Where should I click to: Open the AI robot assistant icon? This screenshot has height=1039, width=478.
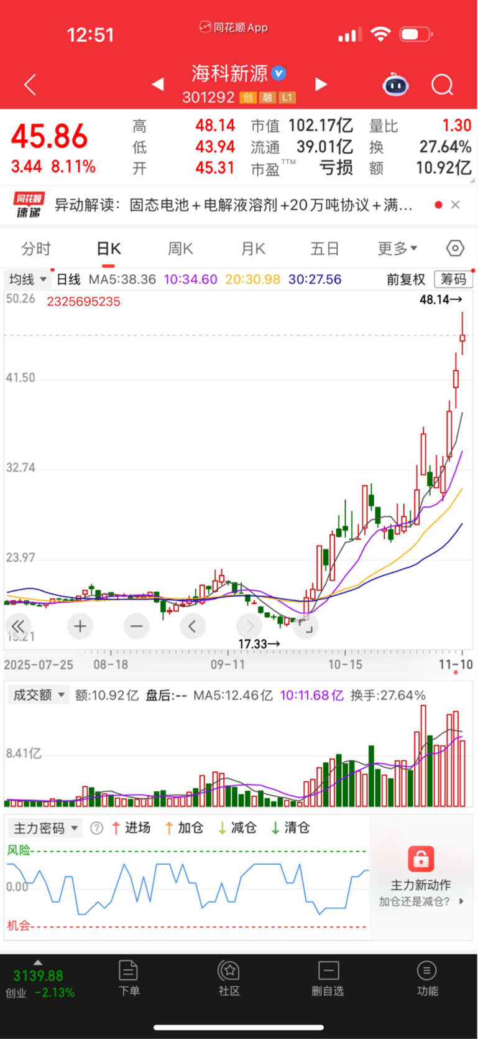(395, 85)
